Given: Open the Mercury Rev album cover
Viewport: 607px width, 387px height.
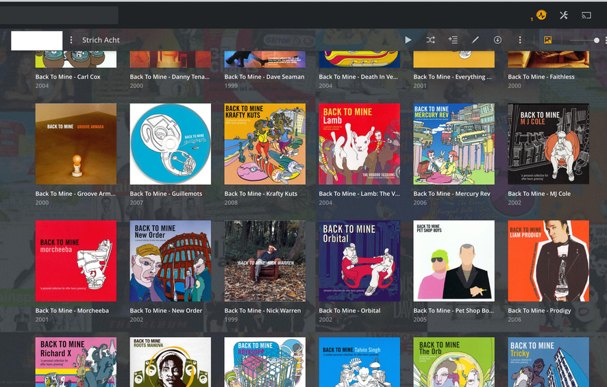Looking at the screenshot, I should (x=454, y=144).
